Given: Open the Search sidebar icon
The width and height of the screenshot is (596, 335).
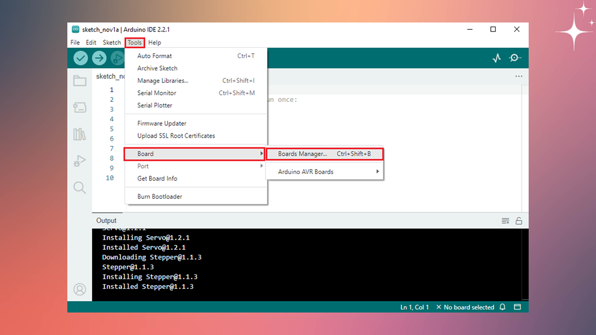Looking at the screenshot, I should (80, 188).
